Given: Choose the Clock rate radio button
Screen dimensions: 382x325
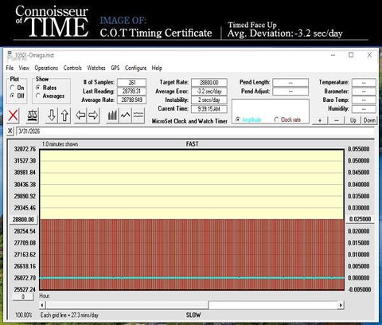Looking at the screenshot, I should point(276,119).
